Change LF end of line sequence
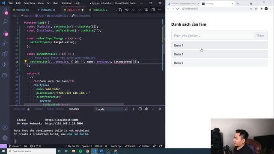 point(106,146)
